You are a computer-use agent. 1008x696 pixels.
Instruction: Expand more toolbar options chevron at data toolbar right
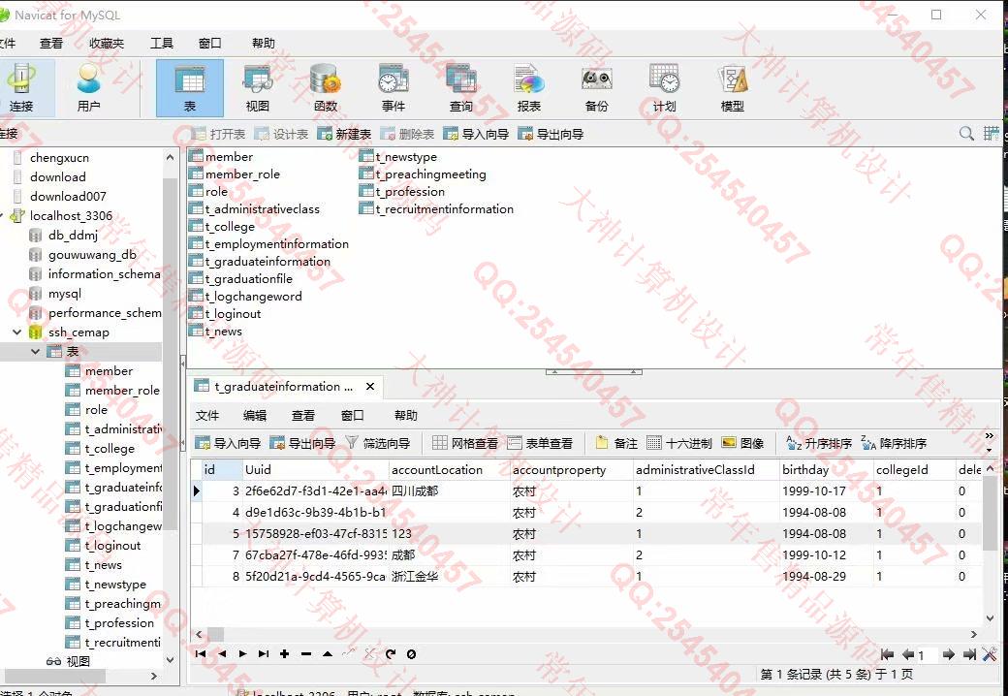tap(990, 436)
